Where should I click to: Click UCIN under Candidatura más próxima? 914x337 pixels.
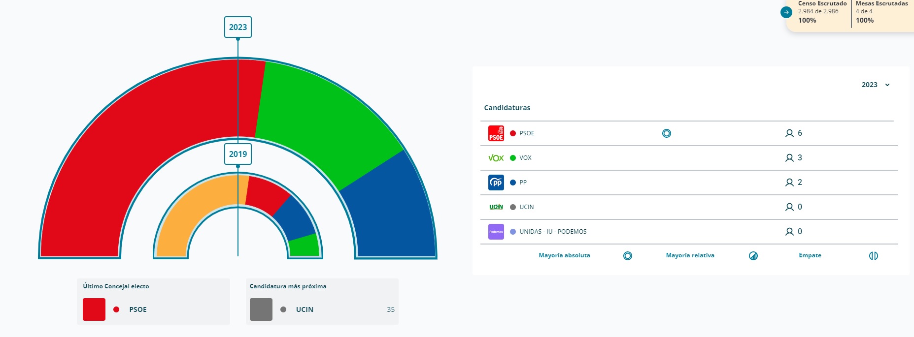pos(305,309)
